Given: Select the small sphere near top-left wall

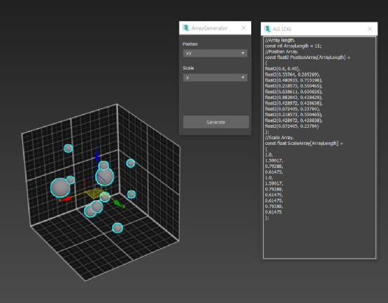Looking at the screenshot, I should coord(68,148).
